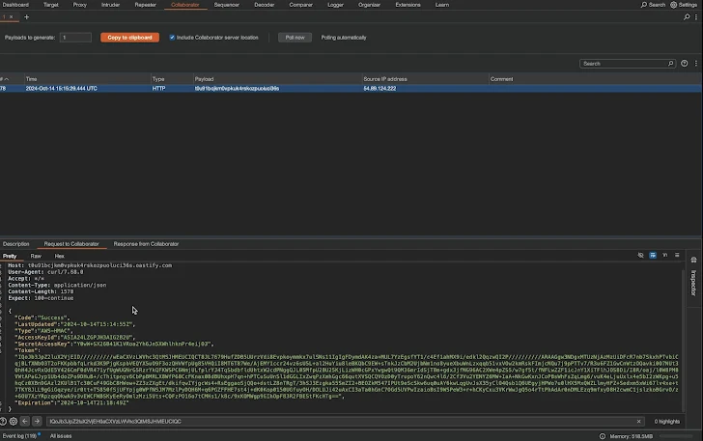Open message search help icon
The width and height of the screenshot is (703, 441).
click(3, 422)
